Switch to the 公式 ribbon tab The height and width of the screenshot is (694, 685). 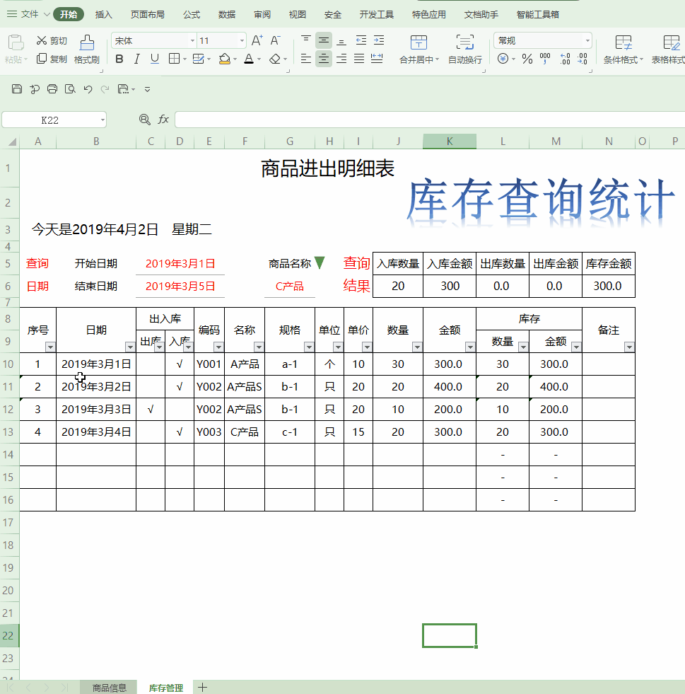tap(192, 15)
